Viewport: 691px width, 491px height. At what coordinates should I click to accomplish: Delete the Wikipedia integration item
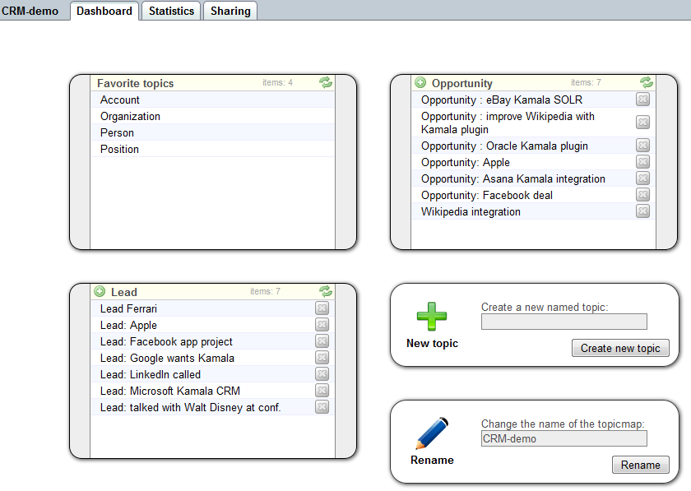coord(642,211)
